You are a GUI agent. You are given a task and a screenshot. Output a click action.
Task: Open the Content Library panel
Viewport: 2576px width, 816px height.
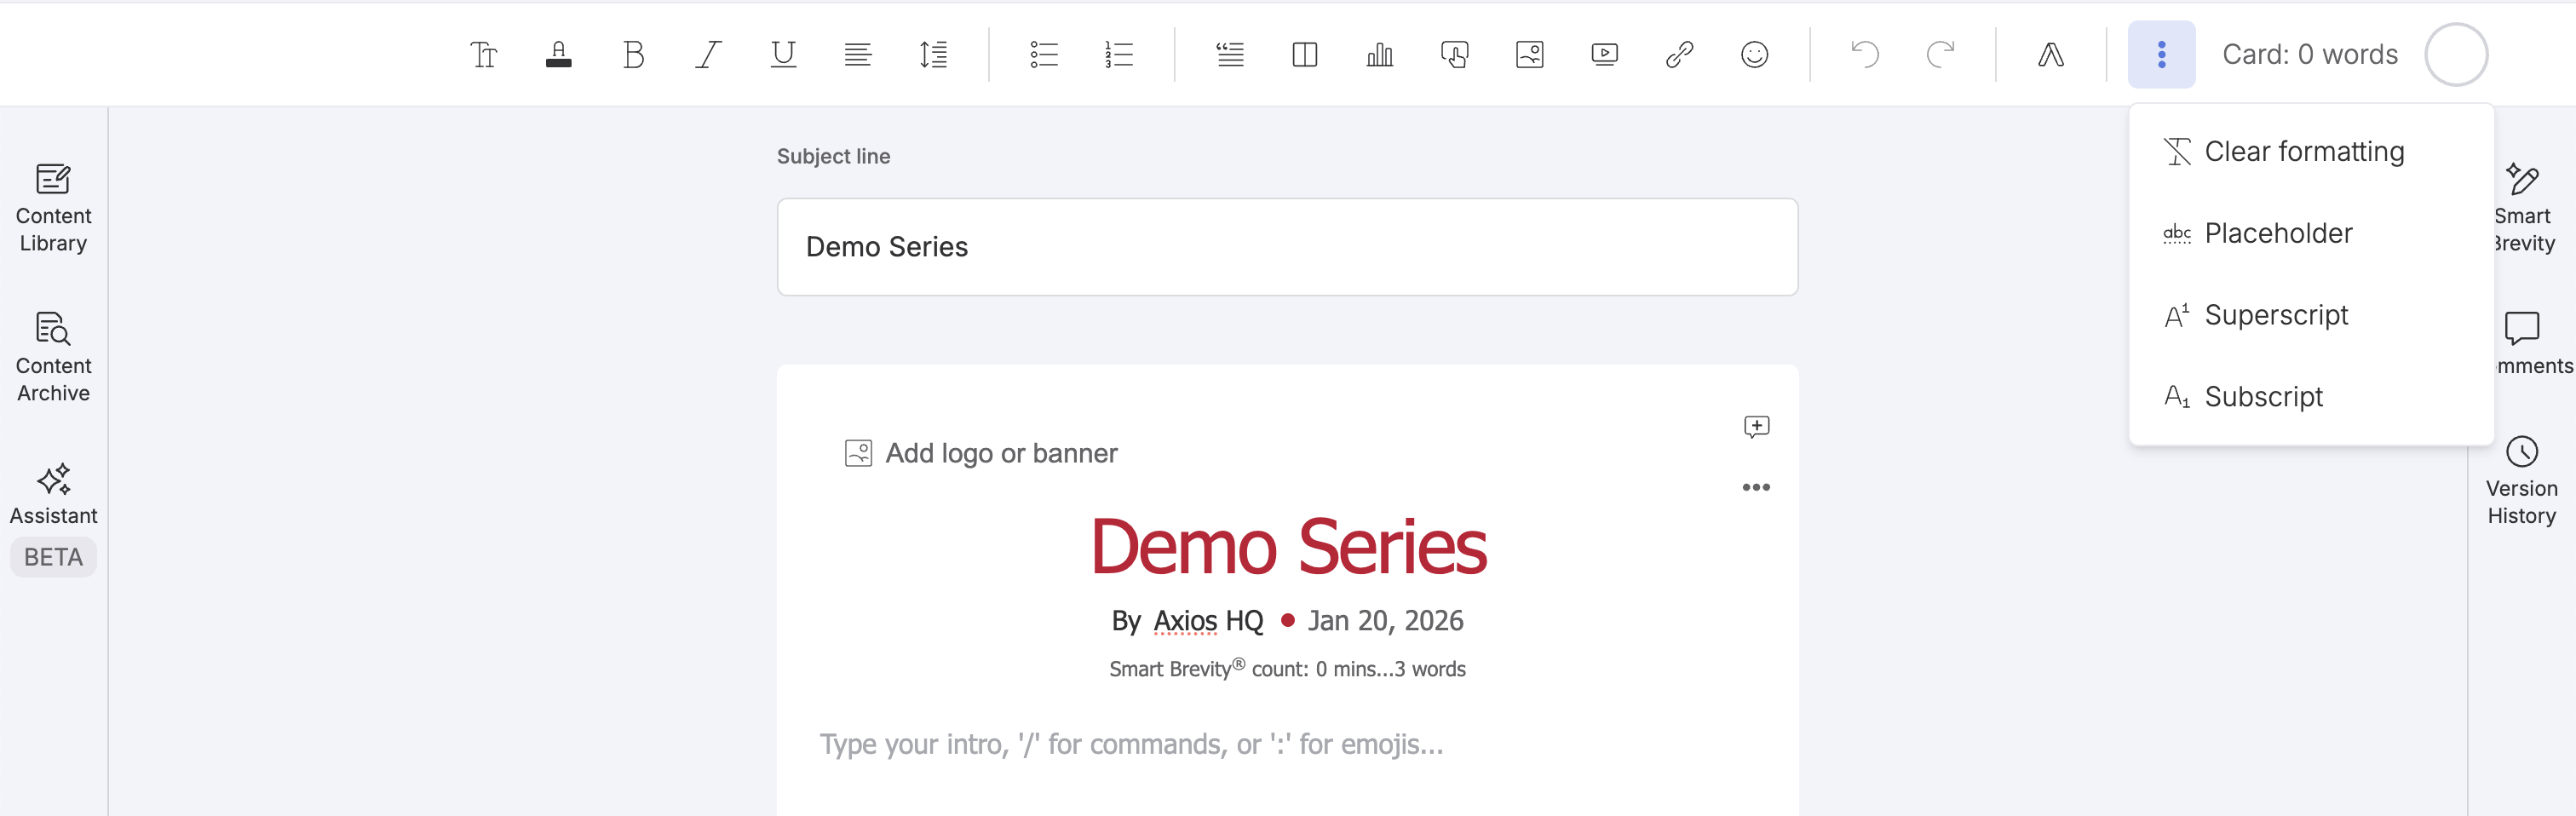(52, 205)
